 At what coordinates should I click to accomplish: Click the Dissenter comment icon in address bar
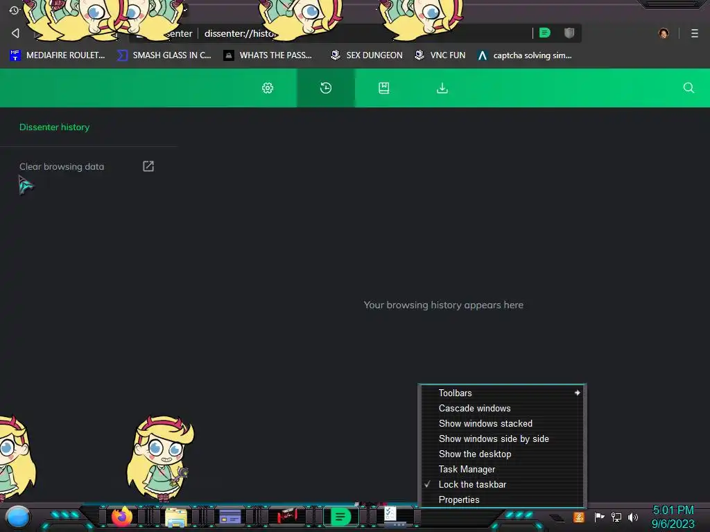click(545, 33)
